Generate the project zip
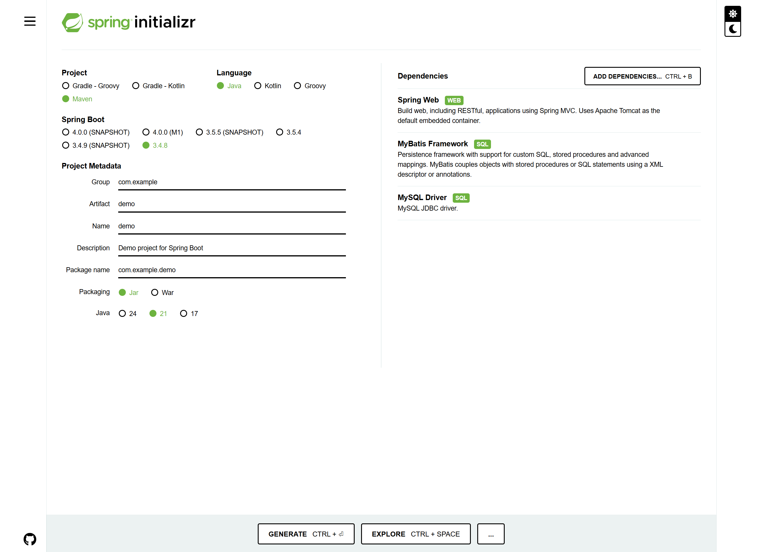 [306, 534]
